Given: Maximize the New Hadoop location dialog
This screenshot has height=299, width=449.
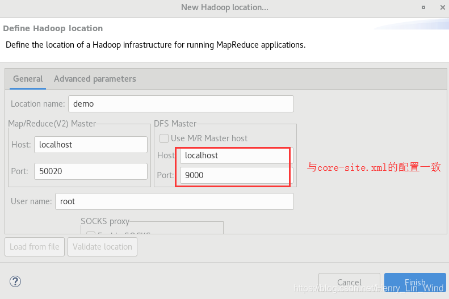Looking at the screenshot, I should (x=423, y=7).
